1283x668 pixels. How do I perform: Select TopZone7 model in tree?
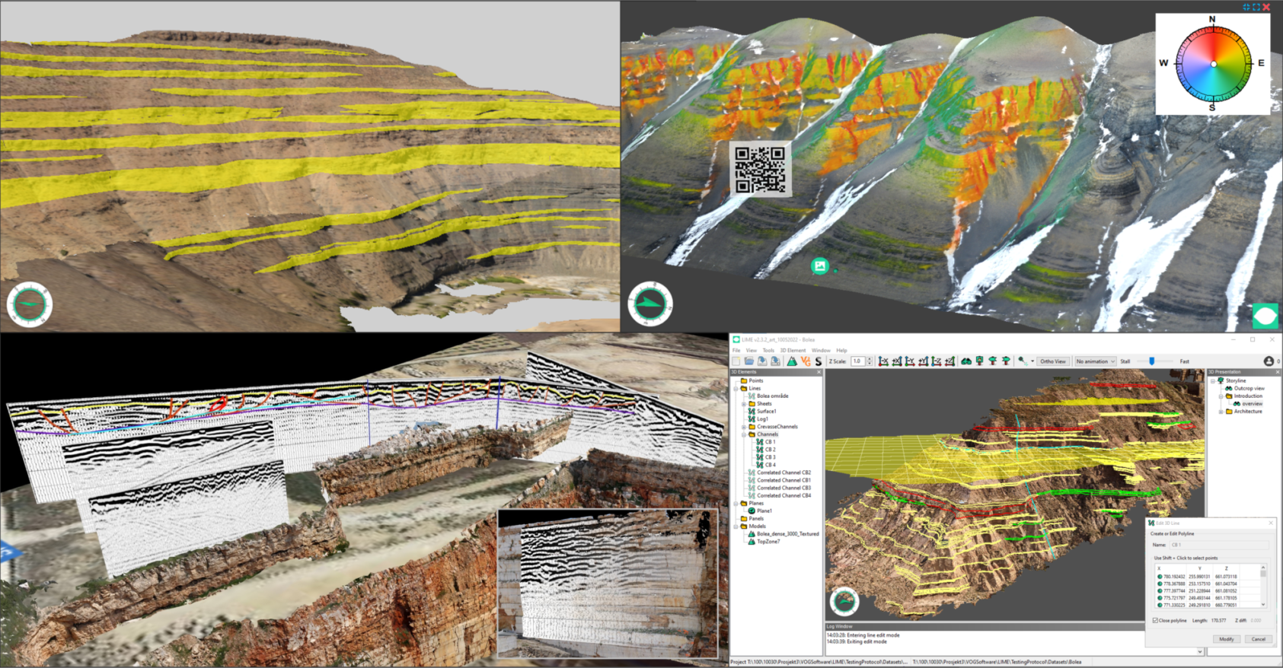768,542
